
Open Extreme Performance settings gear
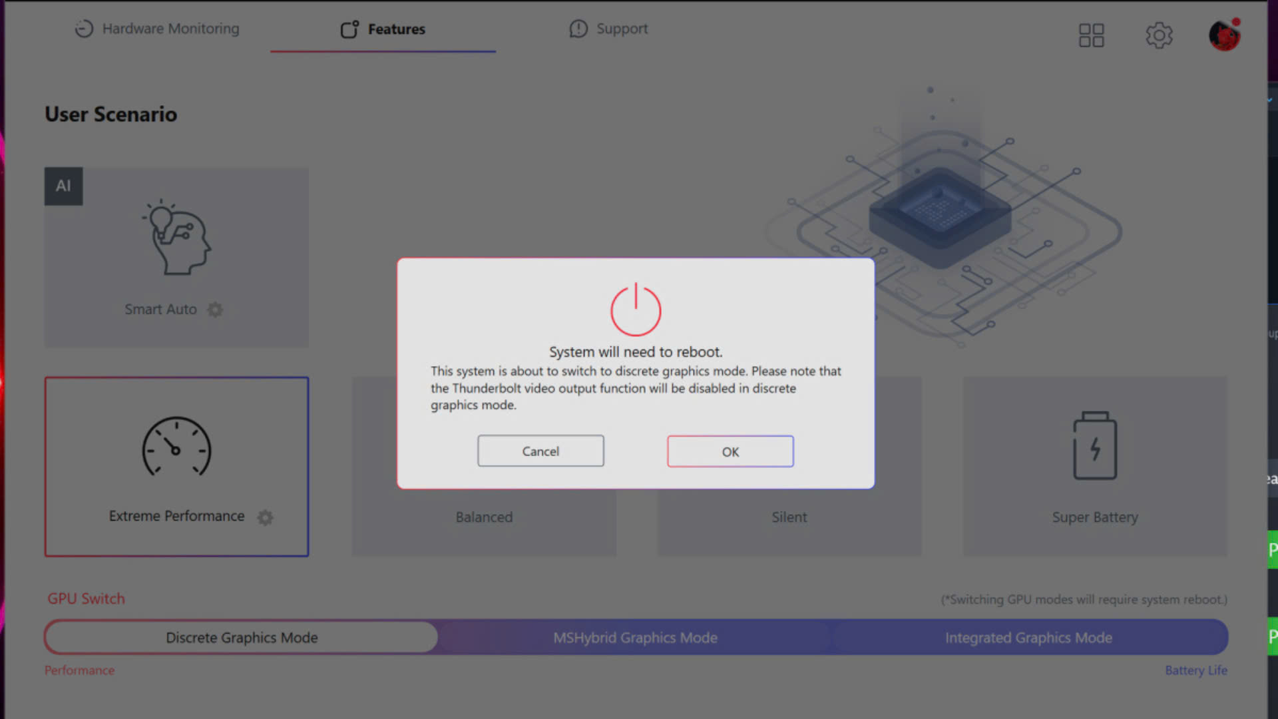point(266,517)
